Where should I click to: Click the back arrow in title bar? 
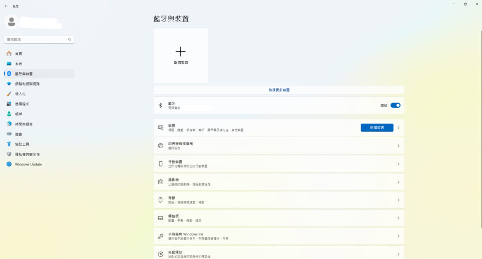[x=6, y=6]
